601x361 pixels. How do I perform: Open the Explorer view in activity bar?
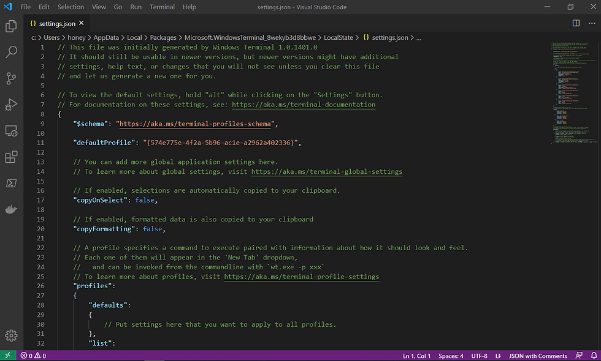pos(11,26)
